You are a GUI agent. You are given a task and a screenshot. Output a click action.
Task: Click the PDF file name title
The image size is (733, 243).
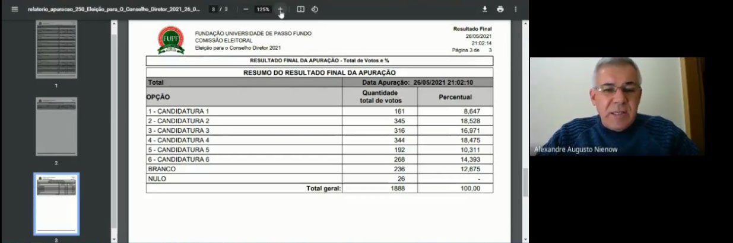click(114, 9)
